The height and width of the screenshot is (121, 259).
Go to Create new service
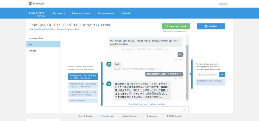(x=81, y=13)
